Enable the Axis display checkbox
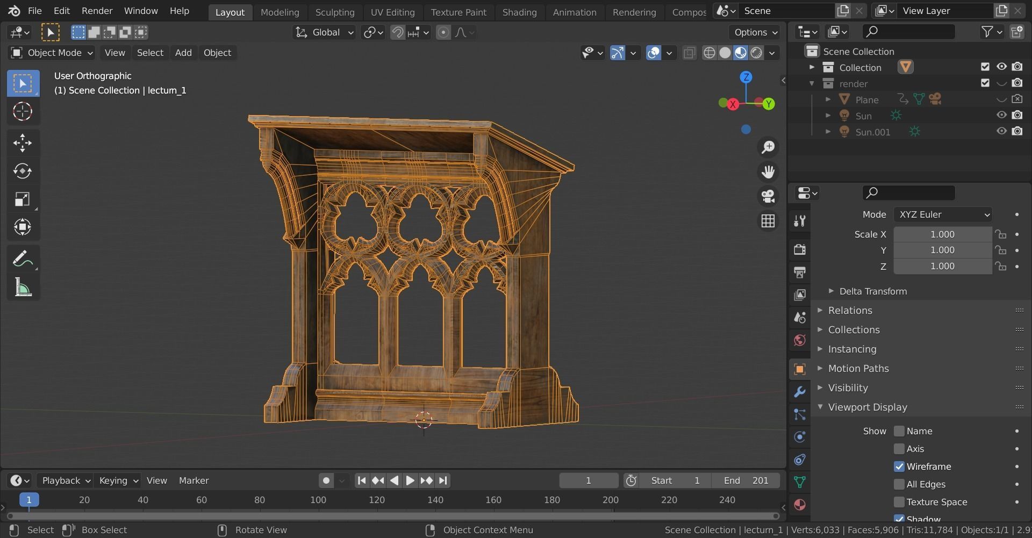This screenshot has height=538, width=1032. coord(899,449)
